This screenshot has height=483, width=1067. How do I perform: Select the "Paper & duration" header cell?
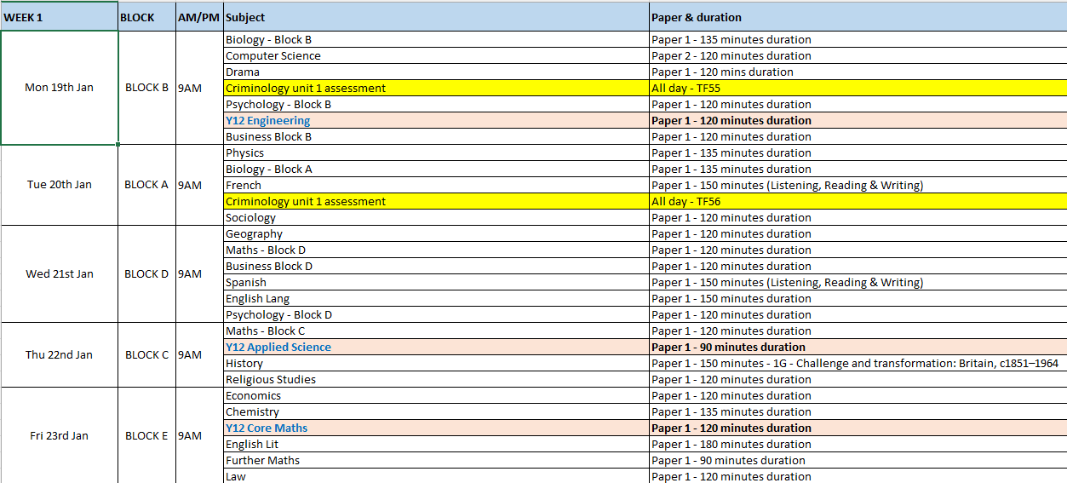[x=857, y=17]
